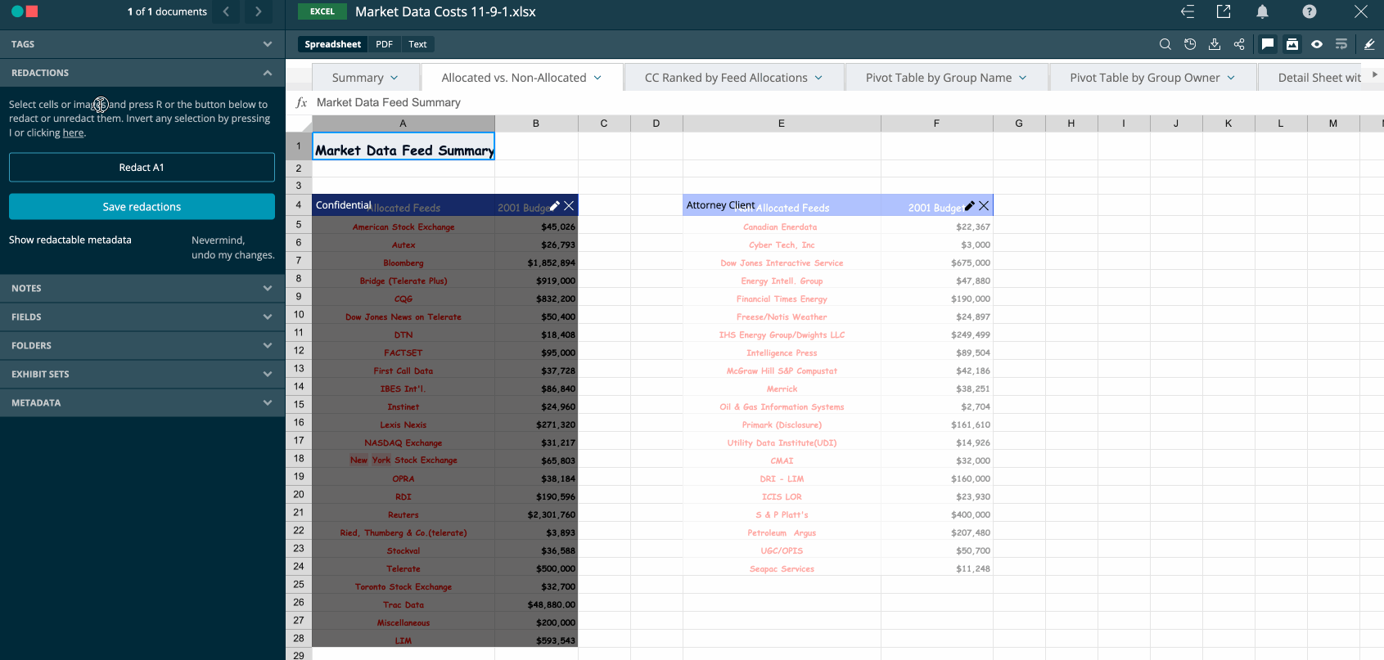This screenshot has width=1384, height=660.
Task: Toggle the image display button
Action: point(1292,44)
